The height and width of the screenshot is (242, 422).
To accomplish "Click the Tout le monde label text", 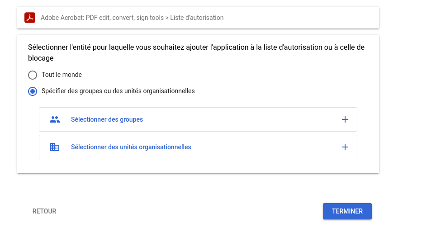I will 62,75.
